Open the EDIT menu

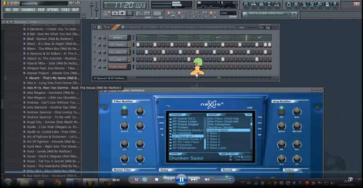(x=16, y=9)
